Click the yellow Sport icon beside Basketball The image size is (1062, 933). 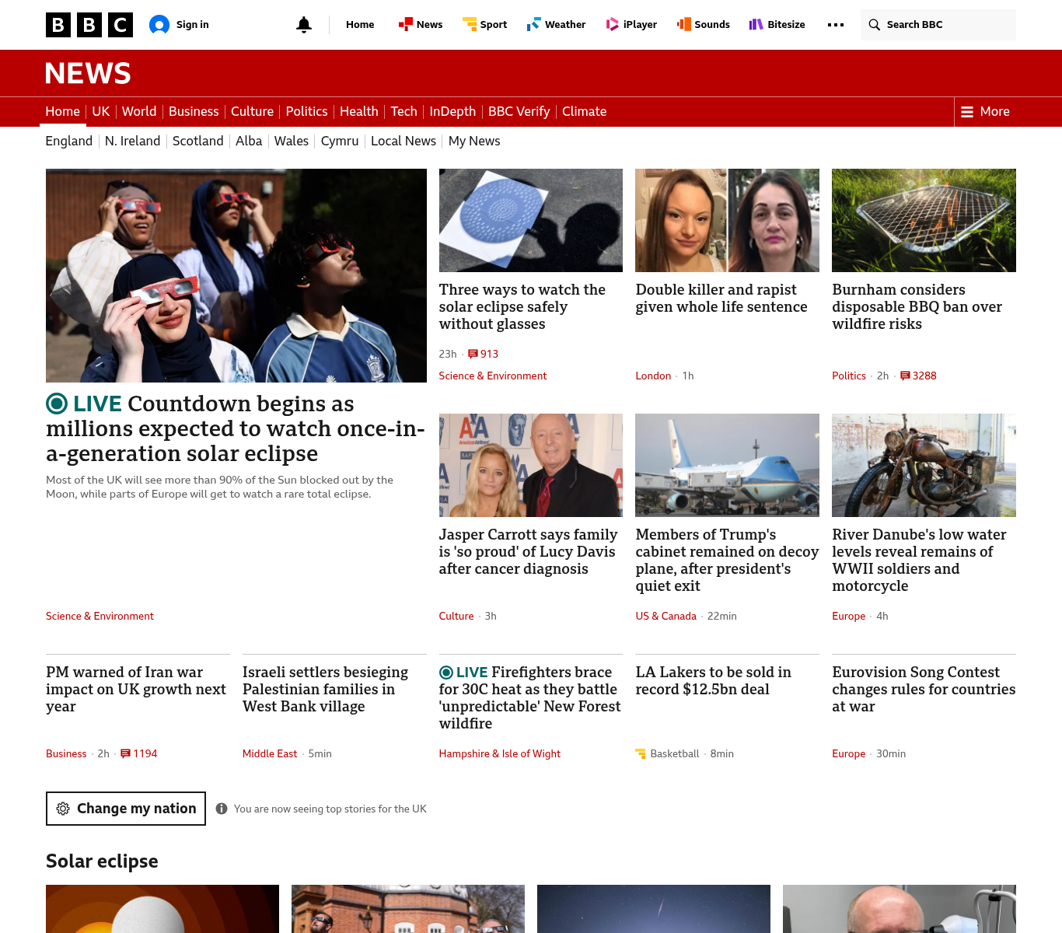point(641,753)
